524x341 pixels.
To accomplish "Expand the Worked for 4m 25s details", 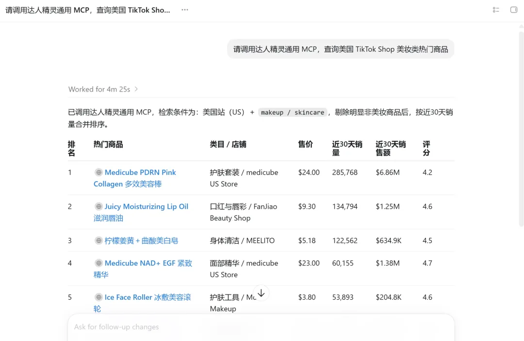I will click(x=103, y=89).
